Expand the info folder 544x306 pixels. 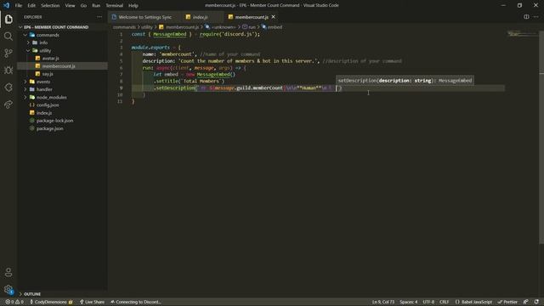(43, 42)
